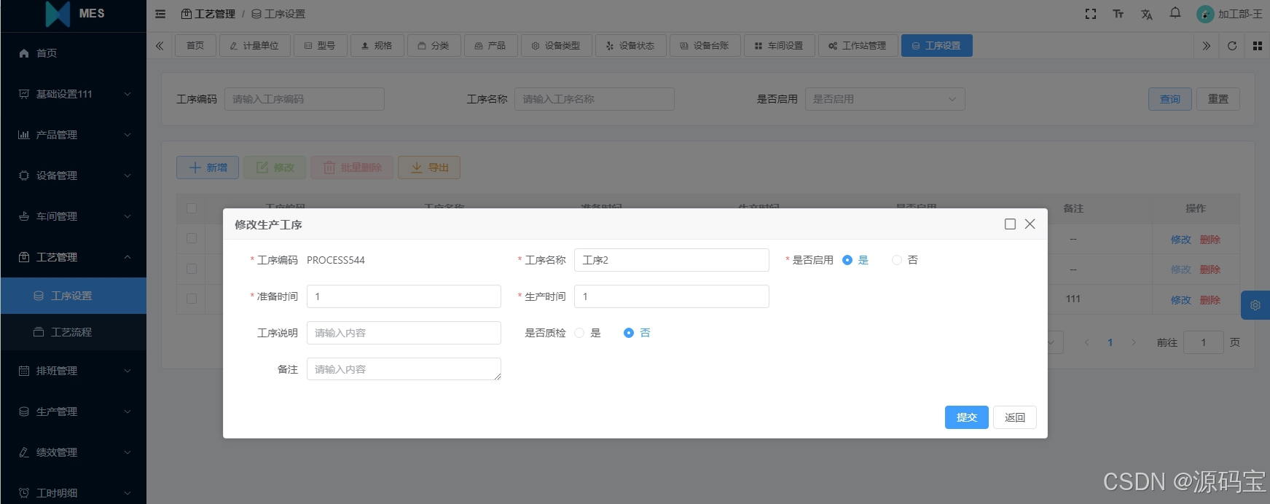
Task: Close the 修改生产工序 dialog
Action: click(1030, 224)
